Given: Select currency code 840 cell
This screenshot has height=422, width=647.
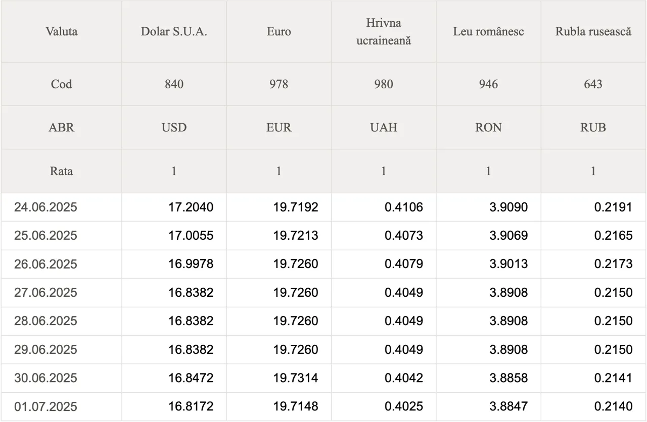Looking at the screenshot, I should pos(174,84).
